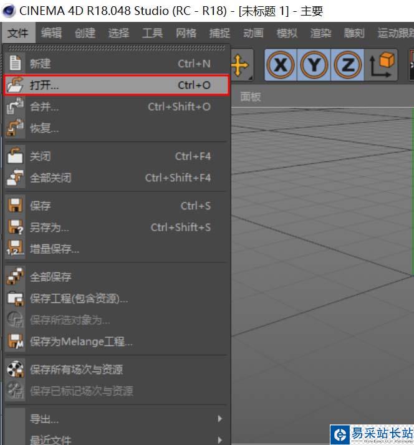Click the 保存为Melange工程 icon
Viewport: 414px width, 445px height.
tap(15, 341)
